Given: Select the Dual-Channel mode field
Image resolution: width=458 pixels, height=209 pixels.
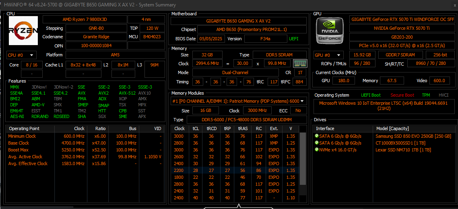Looking at the screenshot, I should 235,72.
